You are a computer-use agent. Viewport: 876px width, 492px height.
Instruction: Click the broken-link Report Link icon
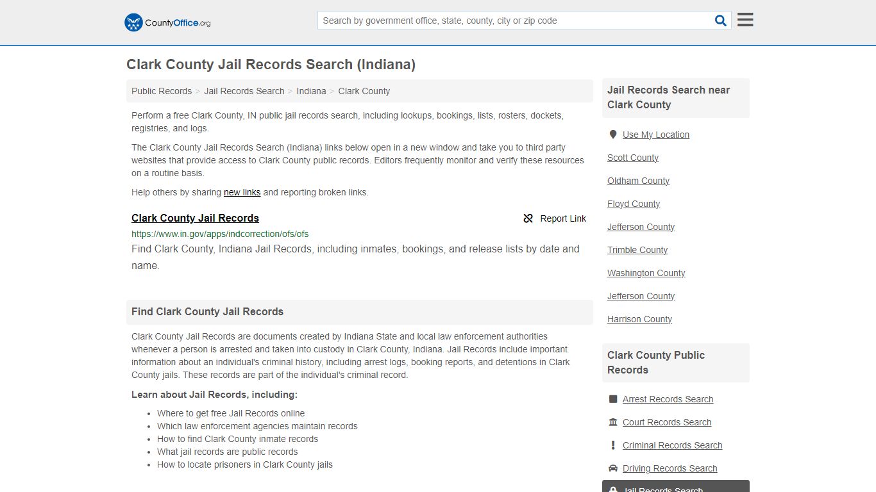[528, 218]
